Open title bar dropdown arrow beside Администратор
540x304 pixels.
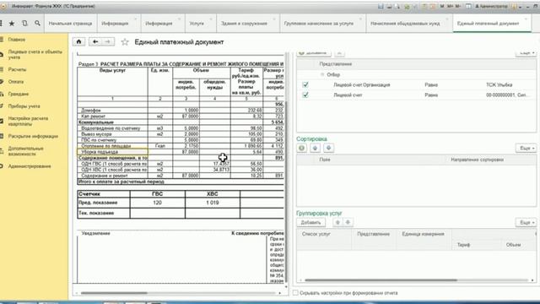[x=520, y=7]
